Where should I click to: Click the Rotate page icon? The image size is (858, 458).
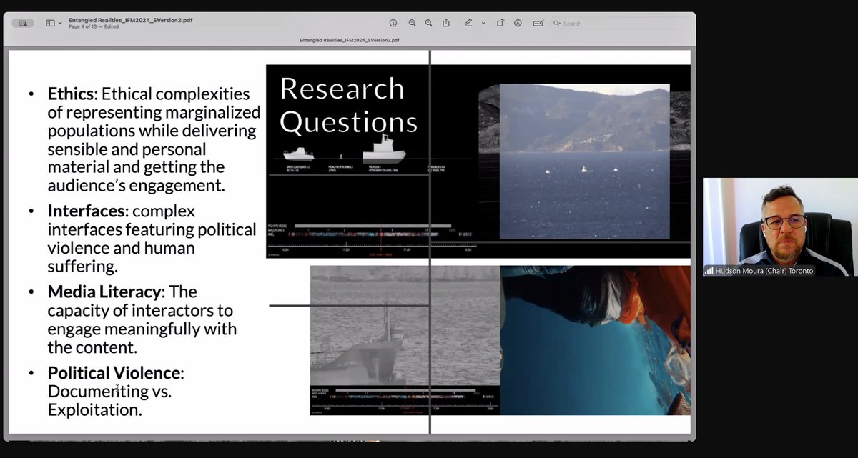pos(500,23)
